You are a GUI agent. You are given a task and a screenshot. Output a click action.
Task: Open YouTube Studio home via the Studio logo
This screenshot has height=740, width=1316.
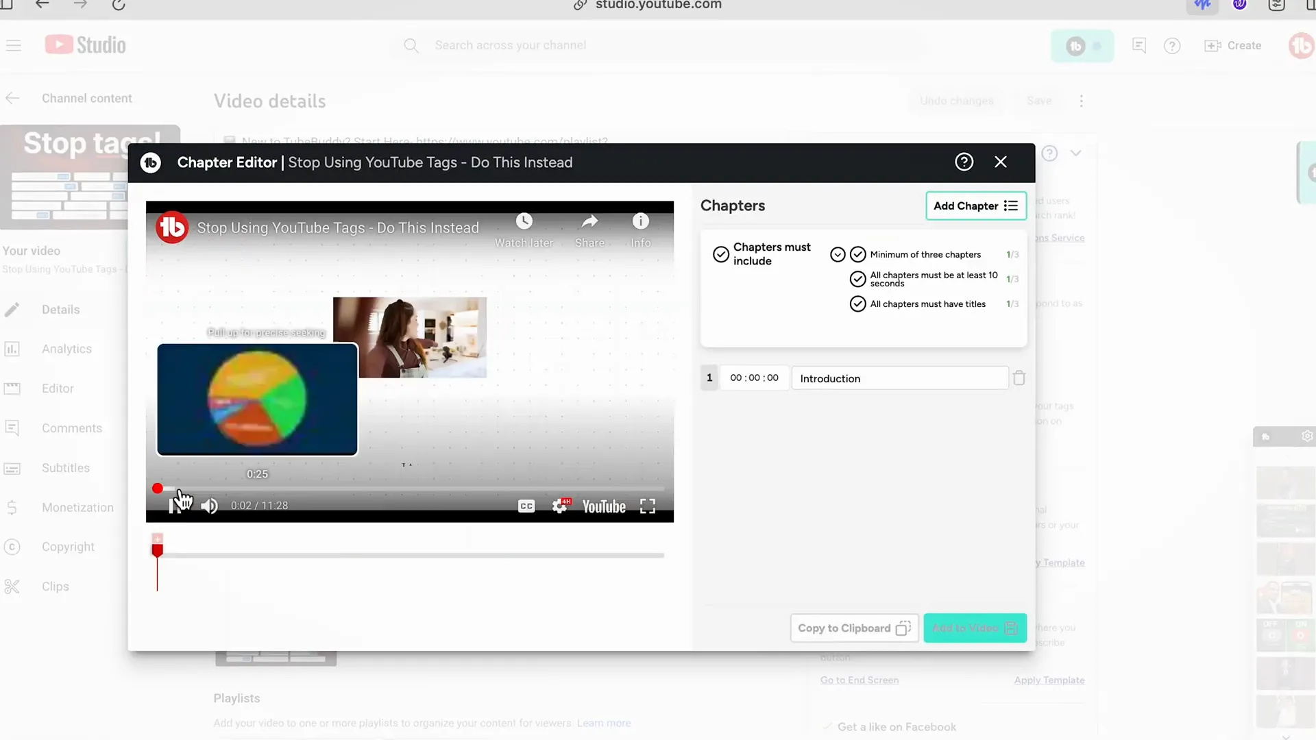(85, 45)
